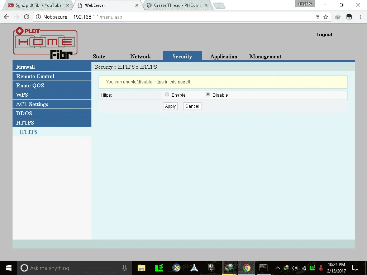Image resolution: width=367 pixels, height=275 pixels.
Task: Select the Disable Https radio button
Action: (208, 94)
